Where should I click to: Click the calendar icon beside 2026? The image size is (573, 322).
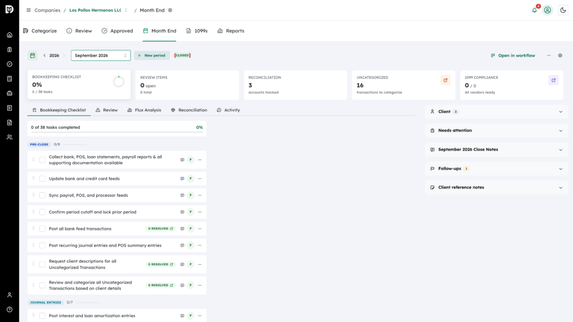click(x=32, y=55)
